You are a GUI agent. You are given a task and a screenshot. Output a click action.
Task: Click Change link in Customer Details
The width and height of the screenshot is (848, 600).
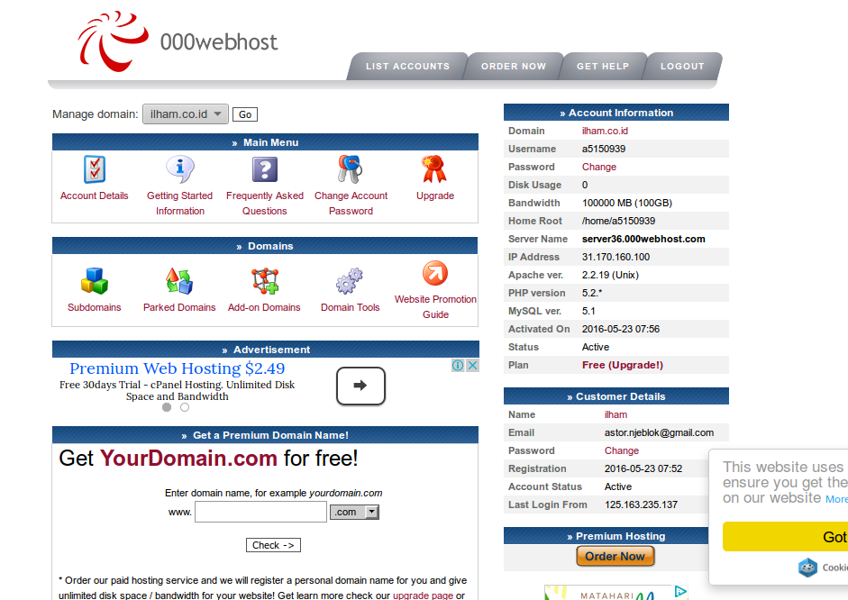(622, 450)
